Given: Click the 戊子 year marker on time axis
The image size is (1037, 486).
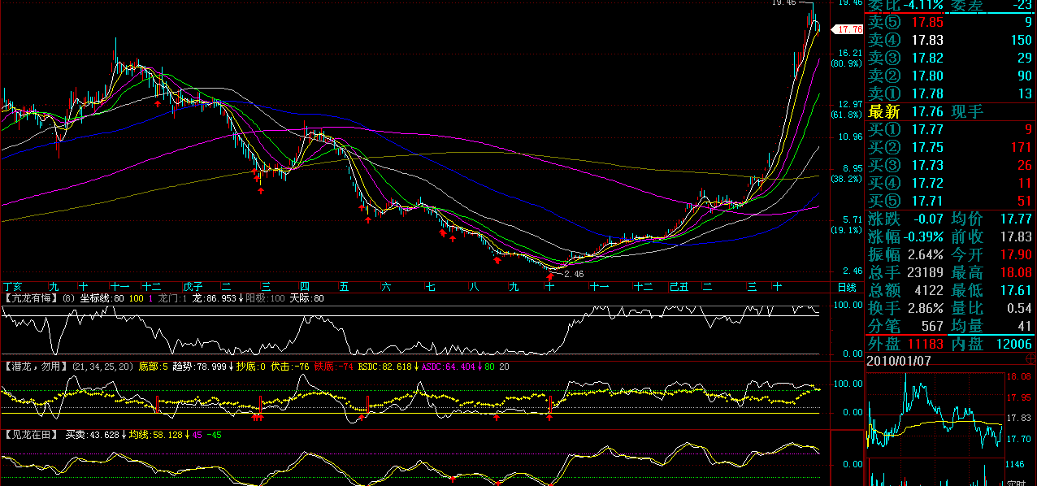Looking at the screenshot, I should click(x=193, y=287).
